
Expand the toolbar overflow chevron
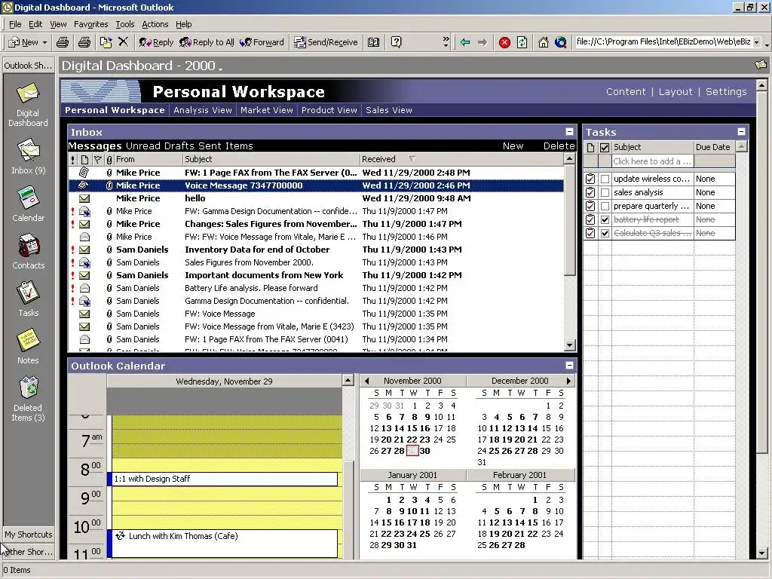pos(446,41)
